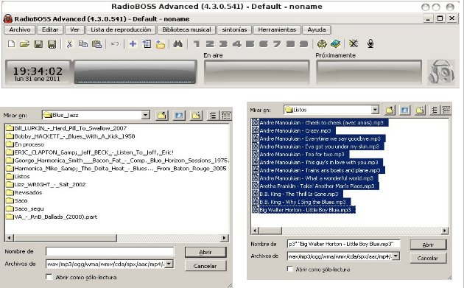Open a playlist with the open folder icon
The height and width of the screenshot is (288, 464).
pos(24,44)
